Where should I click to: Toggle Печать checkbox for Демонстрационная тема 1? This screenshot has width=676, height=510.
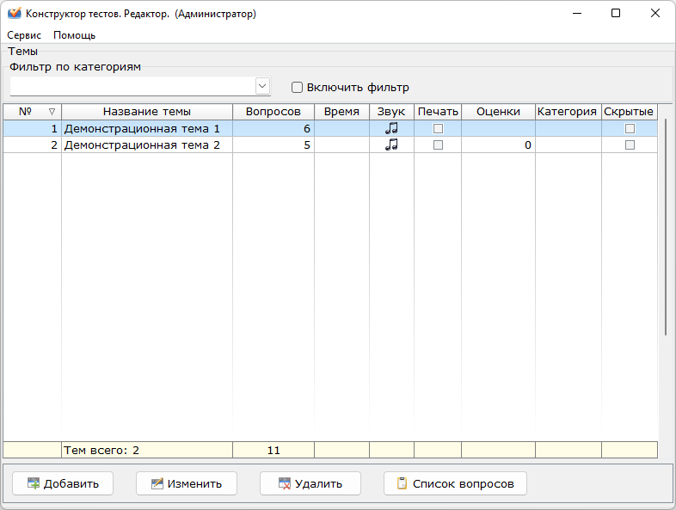(438, 128)
